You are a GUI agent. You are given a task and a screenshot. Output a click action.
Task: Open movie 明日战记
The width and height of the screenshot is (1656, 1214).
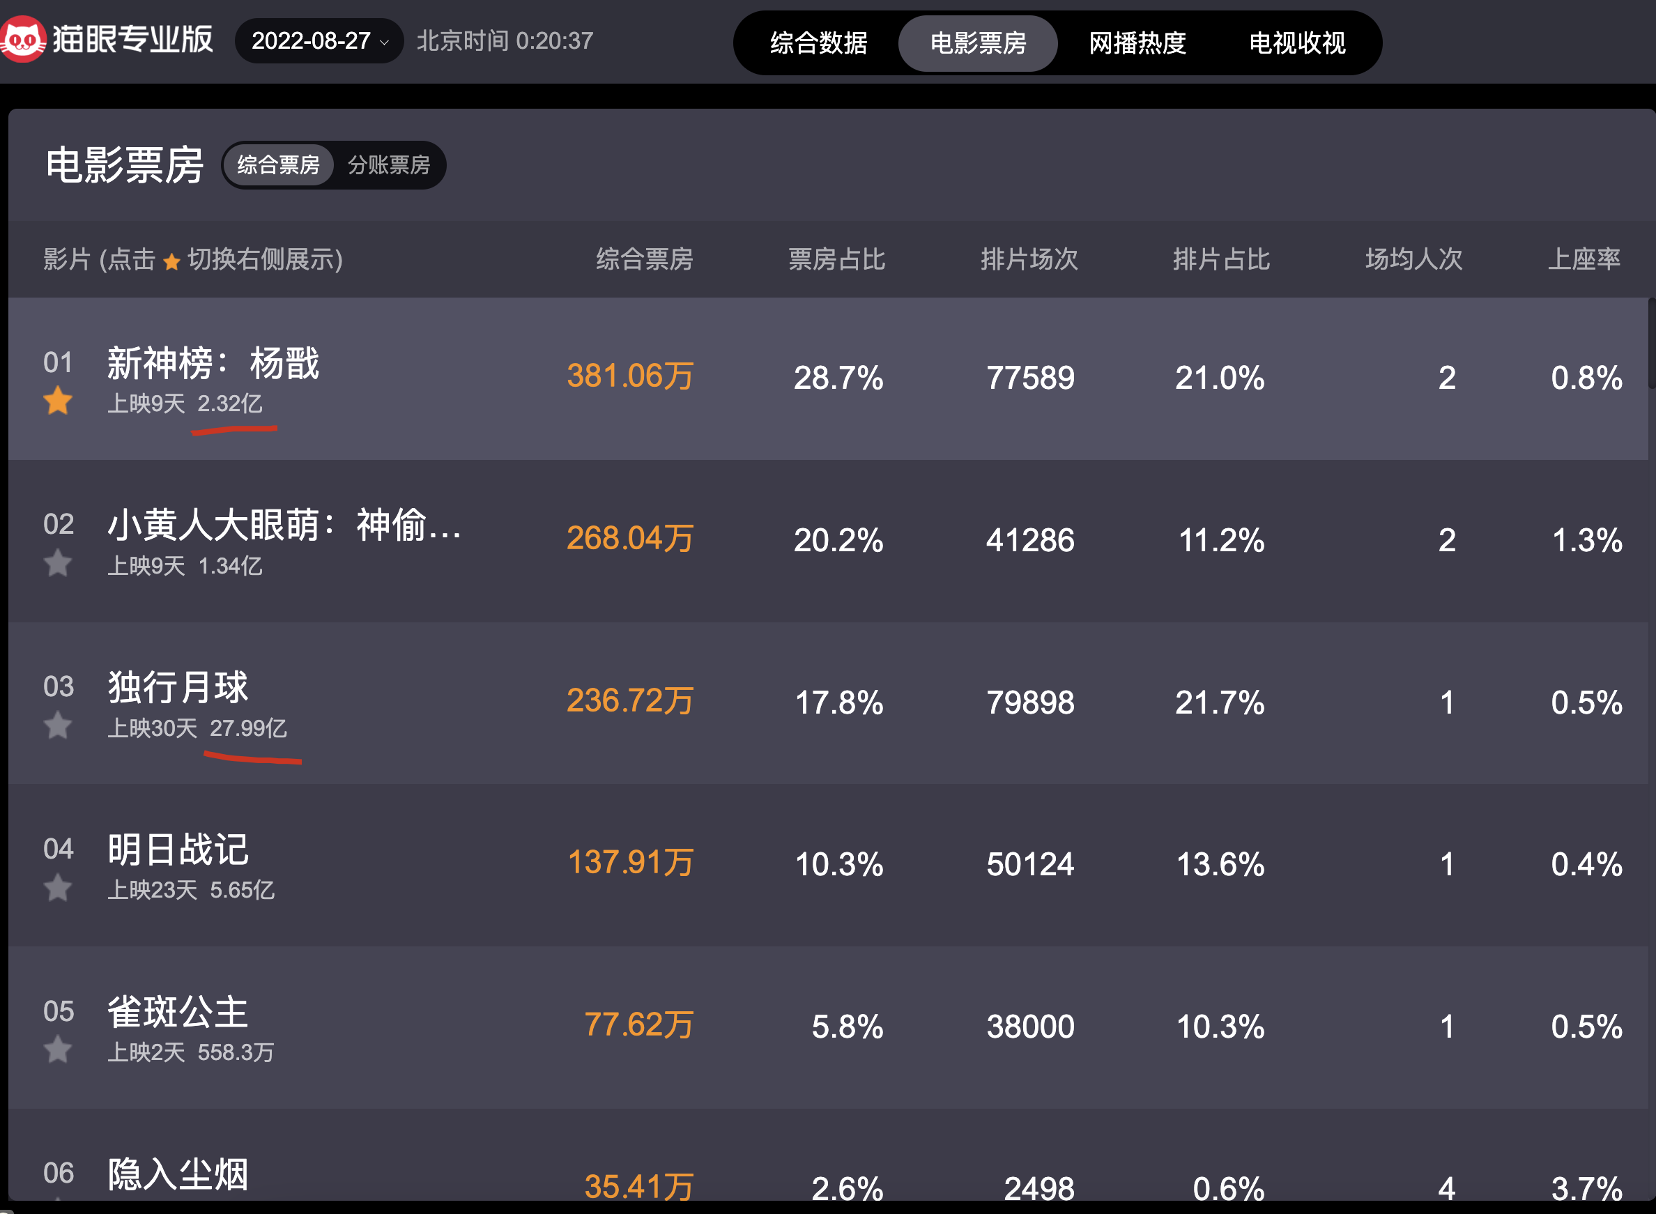point(178,850)
